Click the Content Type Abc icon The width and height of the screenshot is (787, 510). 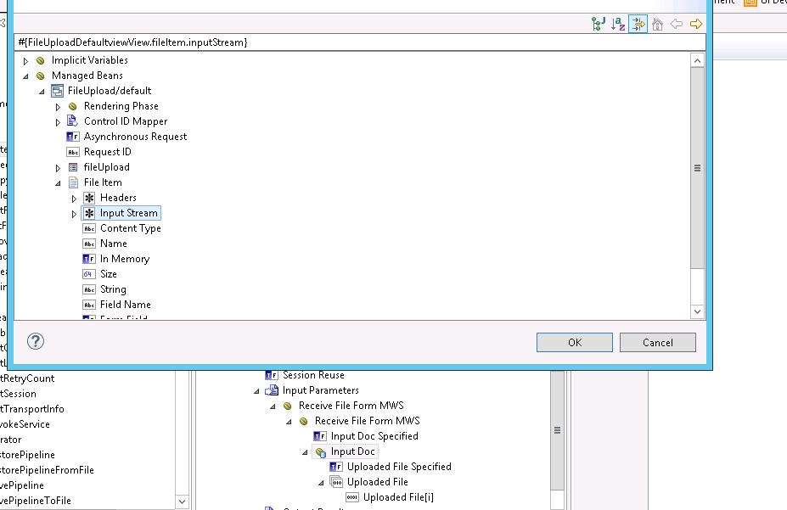(89, 228)
